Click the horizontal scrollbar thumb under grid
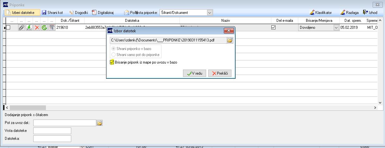385x148 pixels. pyautogui.click(x=28, y=108)
